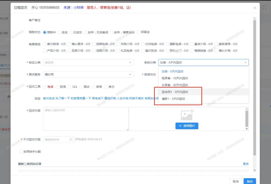Click into the 回访内容 text area
This screenshot has width=271, height=184.
coord(86,119)
